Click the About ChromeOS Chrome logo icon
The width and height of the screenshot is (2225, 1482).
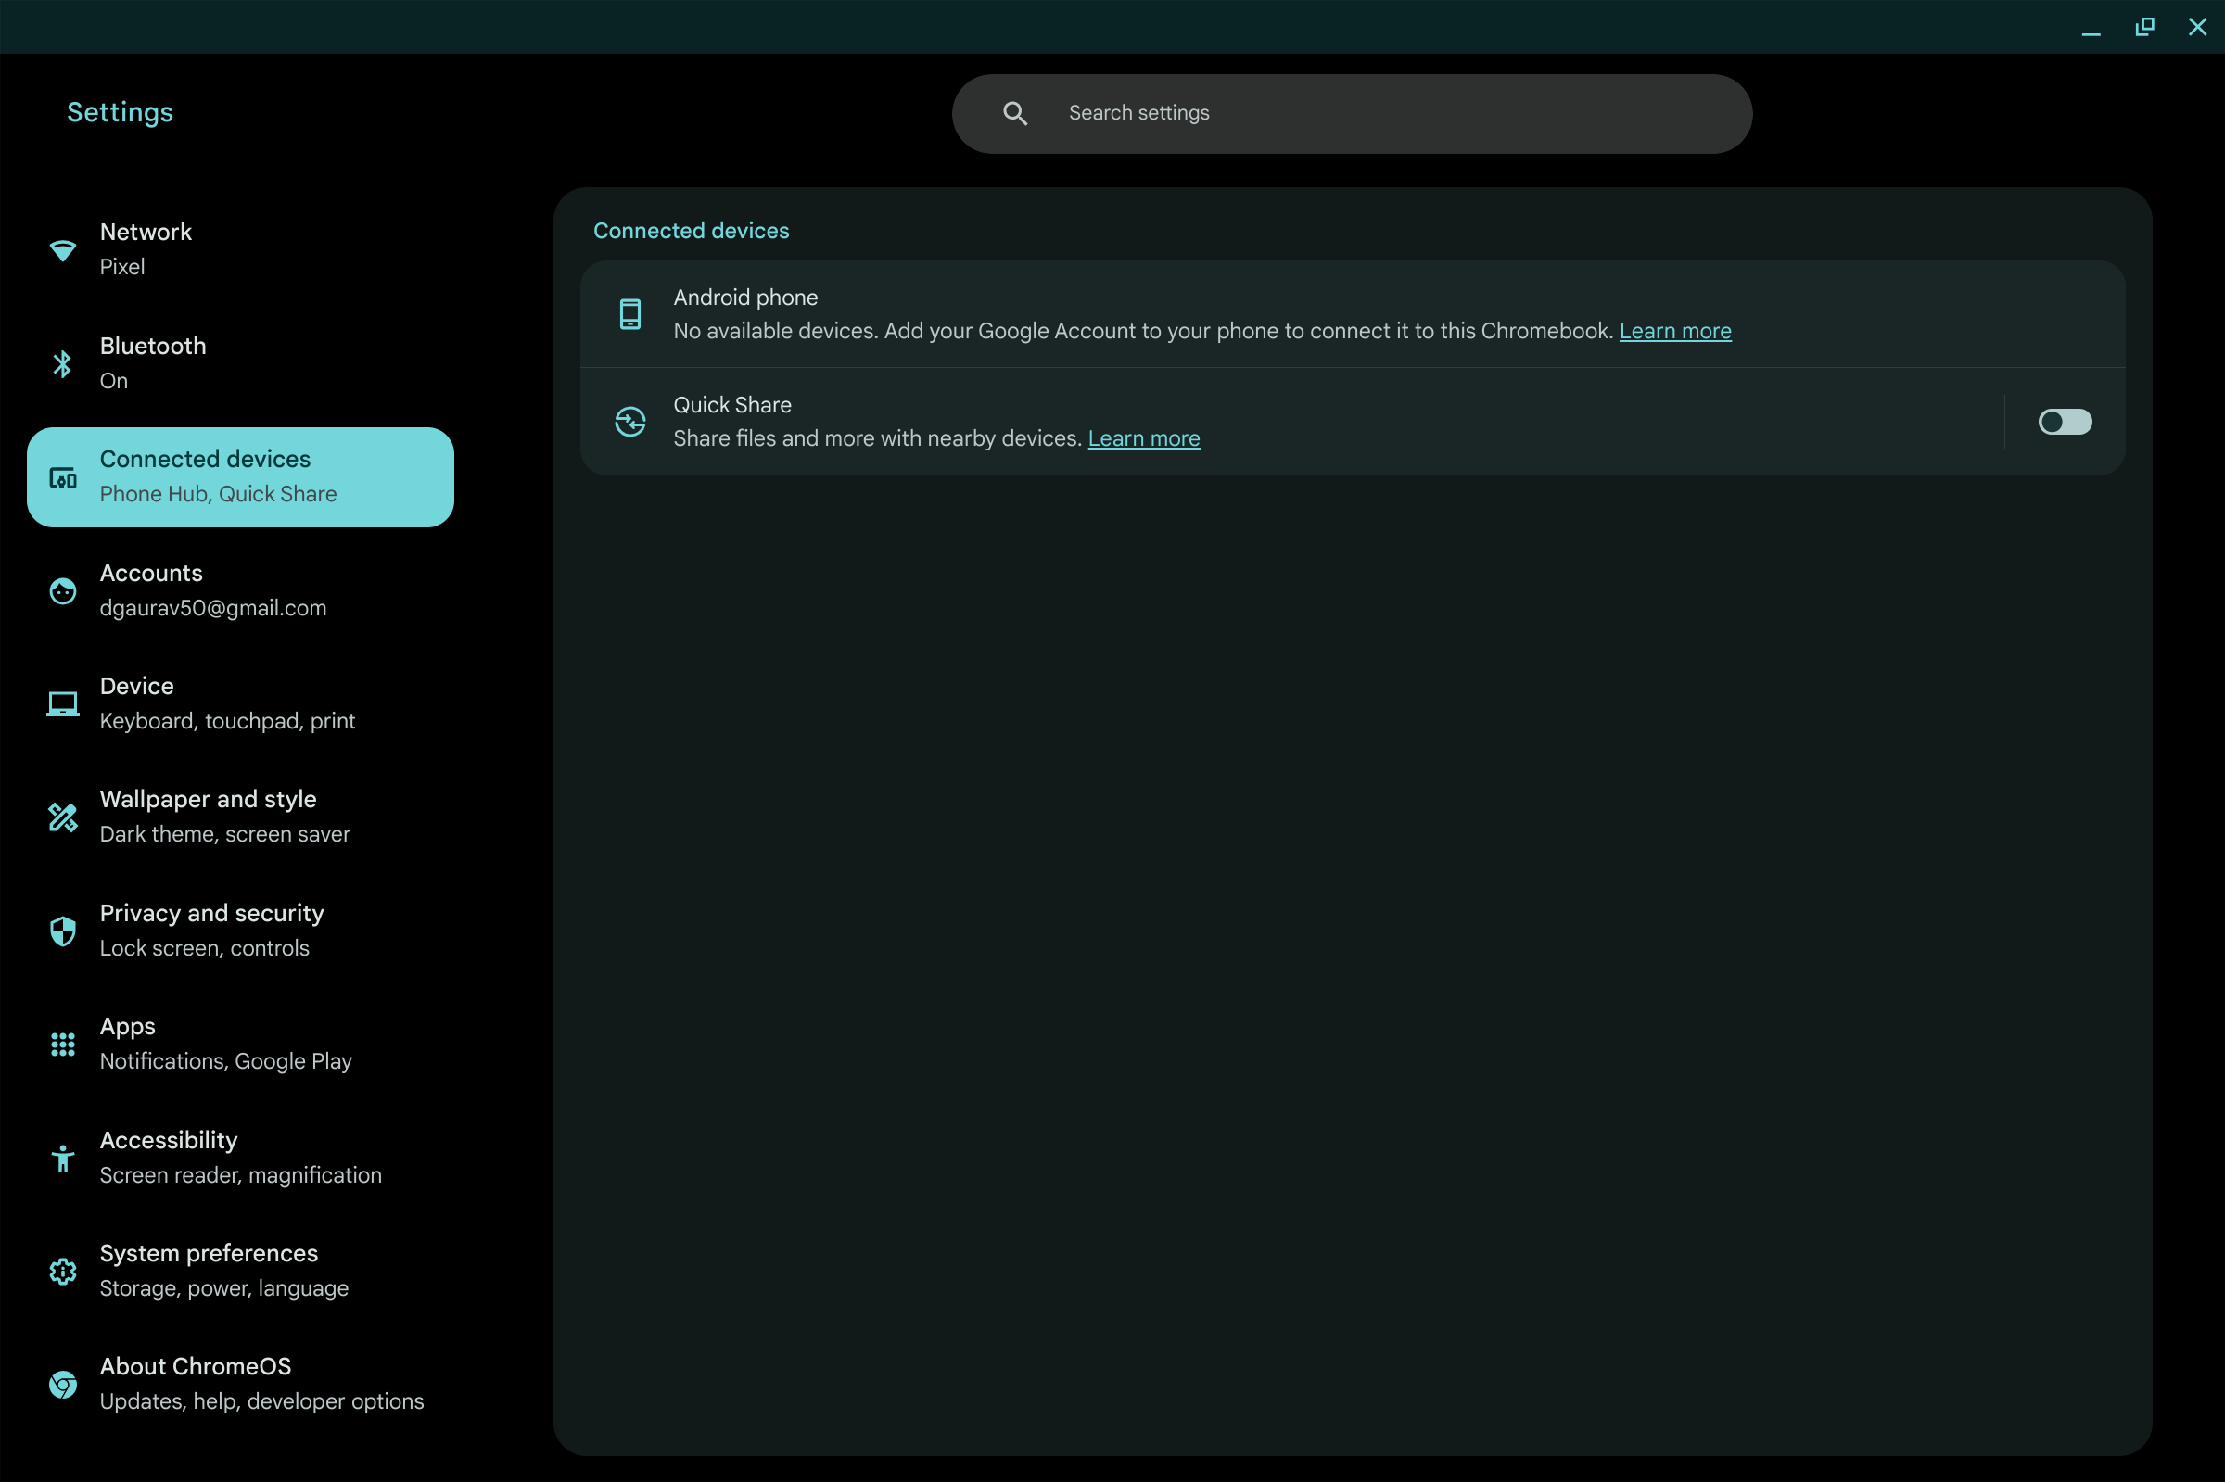(62, 1385)
